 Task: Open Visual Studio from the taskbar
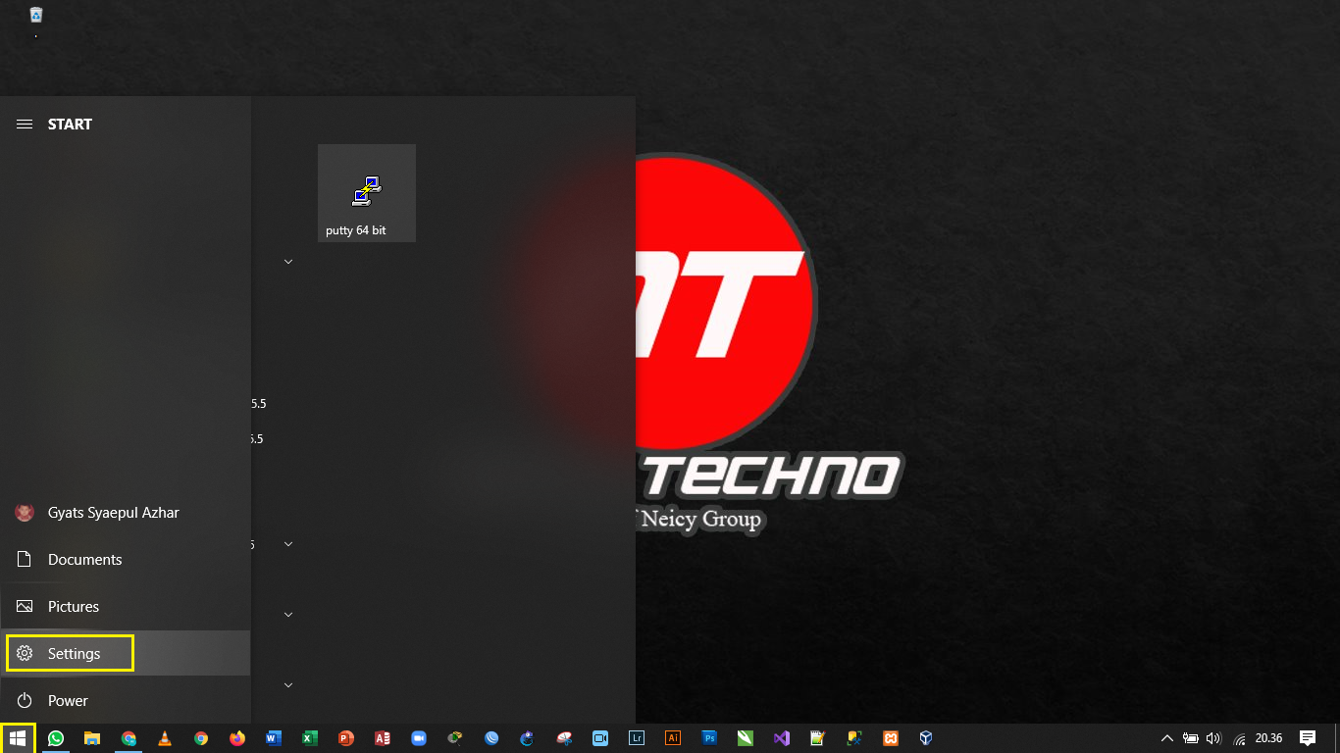click(782, 738)
